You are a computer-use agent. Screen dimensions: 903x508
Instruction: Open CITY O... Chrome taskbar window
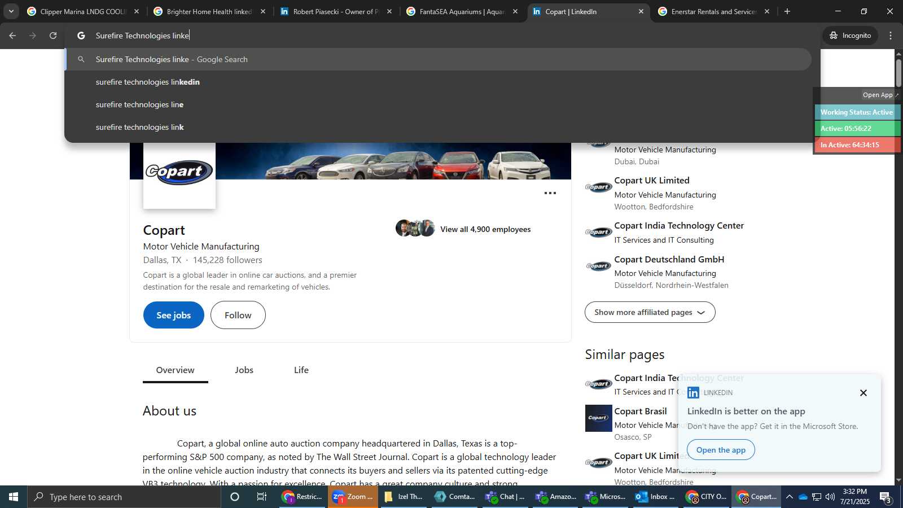707,497
